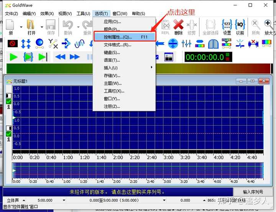Screen dimensions: 276x212
Task: Toggle the lower channel balance box
Action: tap(8, 128)
